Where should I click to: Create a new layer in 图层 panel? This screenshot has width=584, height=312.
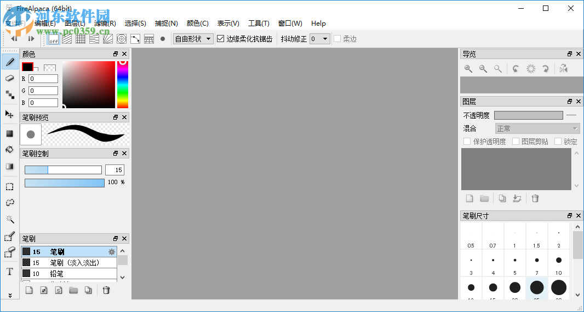tap(470, 198)
